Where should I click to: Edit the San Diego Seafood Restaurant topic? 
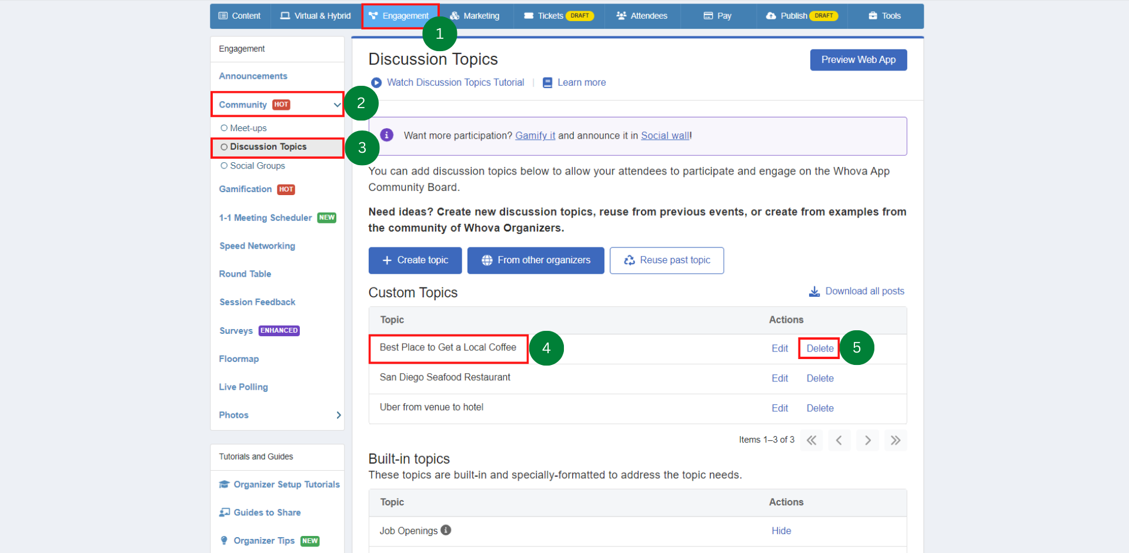(x=780, y=378)
